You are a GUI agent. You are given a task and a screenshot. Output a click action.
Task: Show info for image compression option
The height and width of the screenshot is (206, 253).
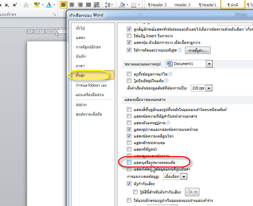click(167, 80)
